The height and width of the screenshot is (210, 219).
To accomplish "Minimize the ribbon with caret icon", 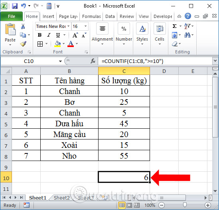I will 180,16.
